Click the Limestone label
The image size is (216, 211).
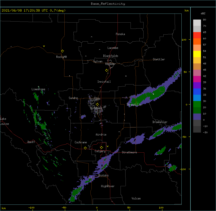38,89
